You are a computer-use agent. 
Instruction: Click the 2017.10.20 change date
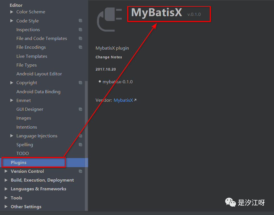[106, 69]
